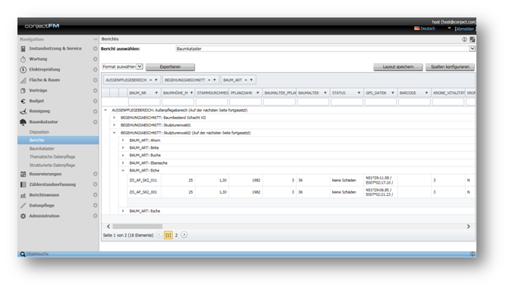Expand BEGEHUNGSABSCHNITT Skulpturenwald1 row
509x290 pixels.
tap(114, 125)
